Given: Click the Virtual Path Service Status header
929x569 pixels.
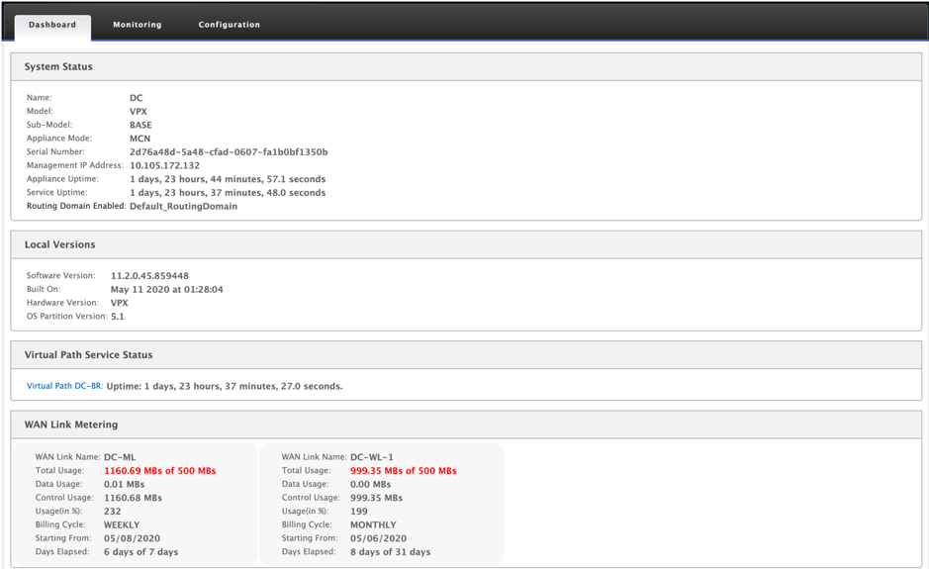Looking at the screenshot, I should tap(466, 355).
